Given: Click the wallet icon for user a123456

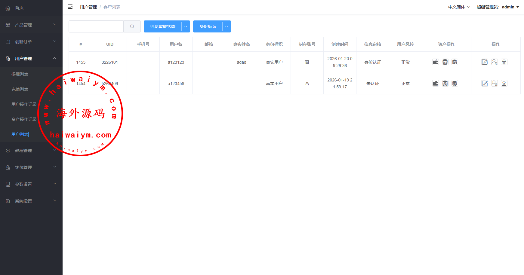Looking at the screenshot, I should pyautogui.click(x=435, y=84).
